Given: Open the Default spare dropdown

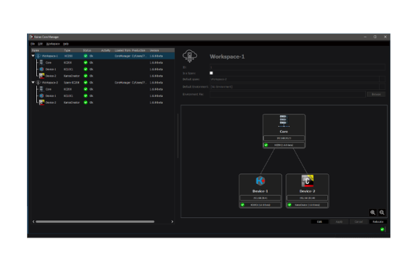Looking at the screenshot, I should click(x=382, y=79).
